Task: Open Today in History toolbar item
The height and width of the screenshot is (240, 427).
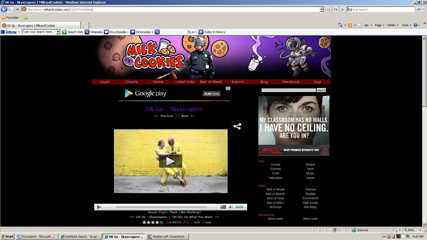Action: click(x=212, y=32)
